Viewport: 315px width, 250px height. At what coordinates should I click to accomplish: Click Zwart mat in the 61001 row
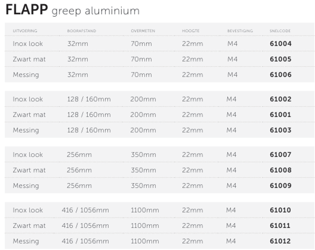pyautogui.click(x=29, y=114)
